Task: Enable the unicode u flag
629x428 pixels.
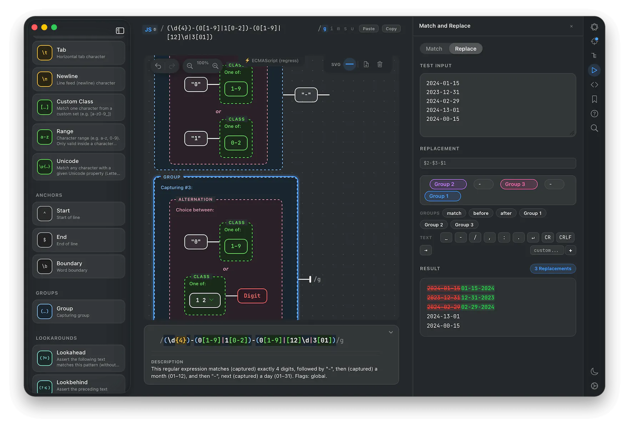Action: tap(352, 29)
